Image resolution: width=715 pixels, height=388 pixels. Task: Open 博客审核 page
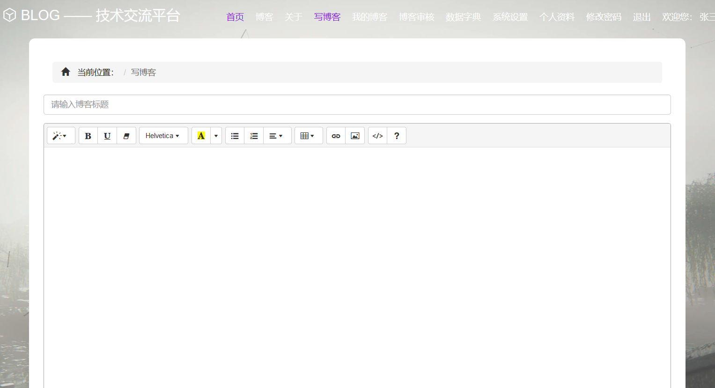tap(416, 17)
